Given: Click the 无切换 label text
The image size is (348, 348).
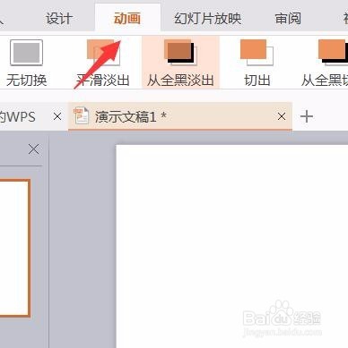Looking at the screenshot, I should [26, 81].
